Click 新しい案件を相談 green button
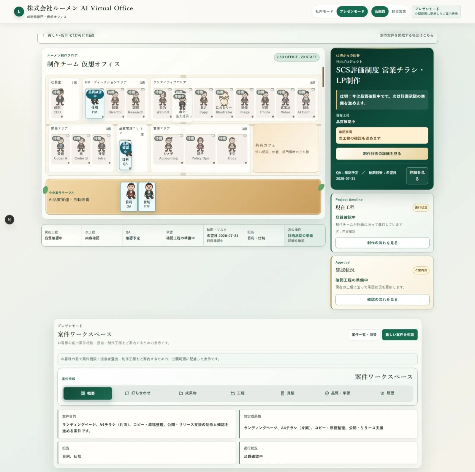Image resolution: width=475 pixels, height=472 pixels. pyautogui.click(x=400, y=335)
